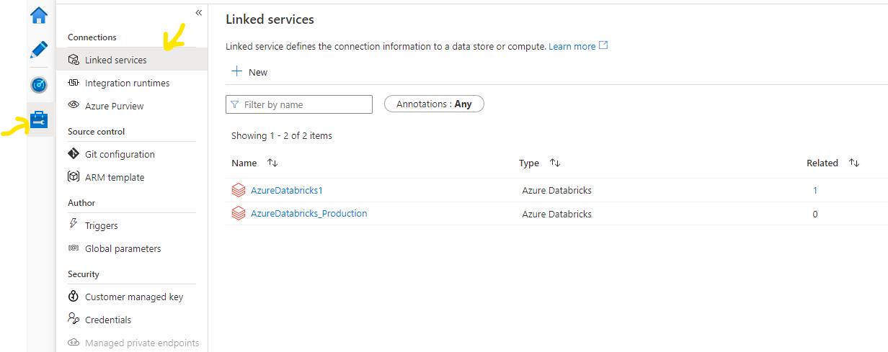Click the Connections section label
This screenshot has width=888, height=352.
(x=92, y=37)
